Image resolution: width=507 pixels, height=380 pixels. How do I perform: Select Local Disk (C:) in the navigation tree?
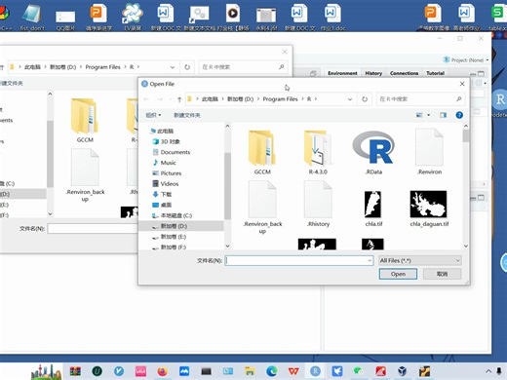pos(172,215)
